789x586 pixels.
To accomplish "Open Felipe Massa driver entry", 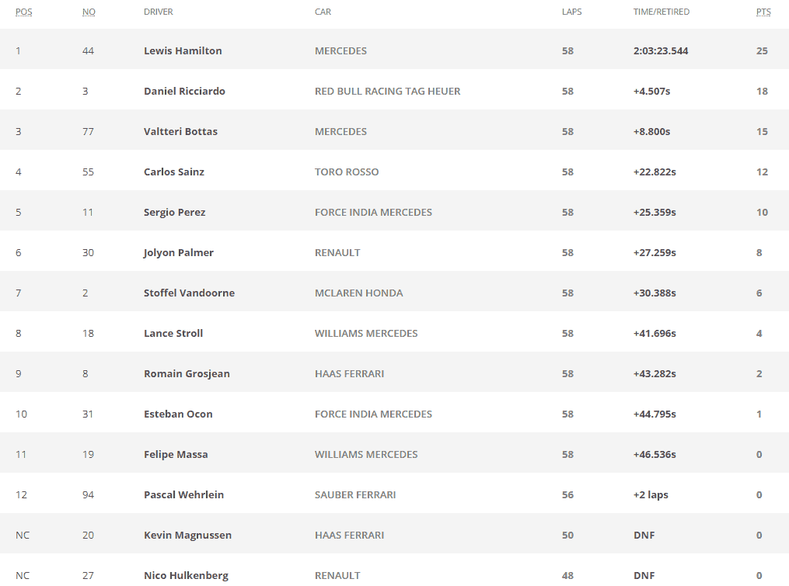I will coord(176,454).
